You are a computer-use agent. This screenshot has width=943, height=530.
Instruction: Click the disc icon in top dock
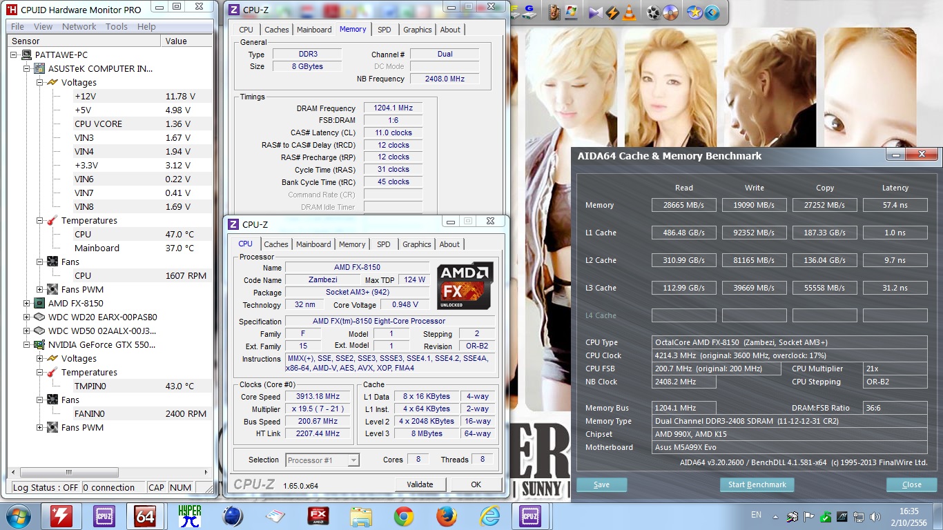coord(670,12)
